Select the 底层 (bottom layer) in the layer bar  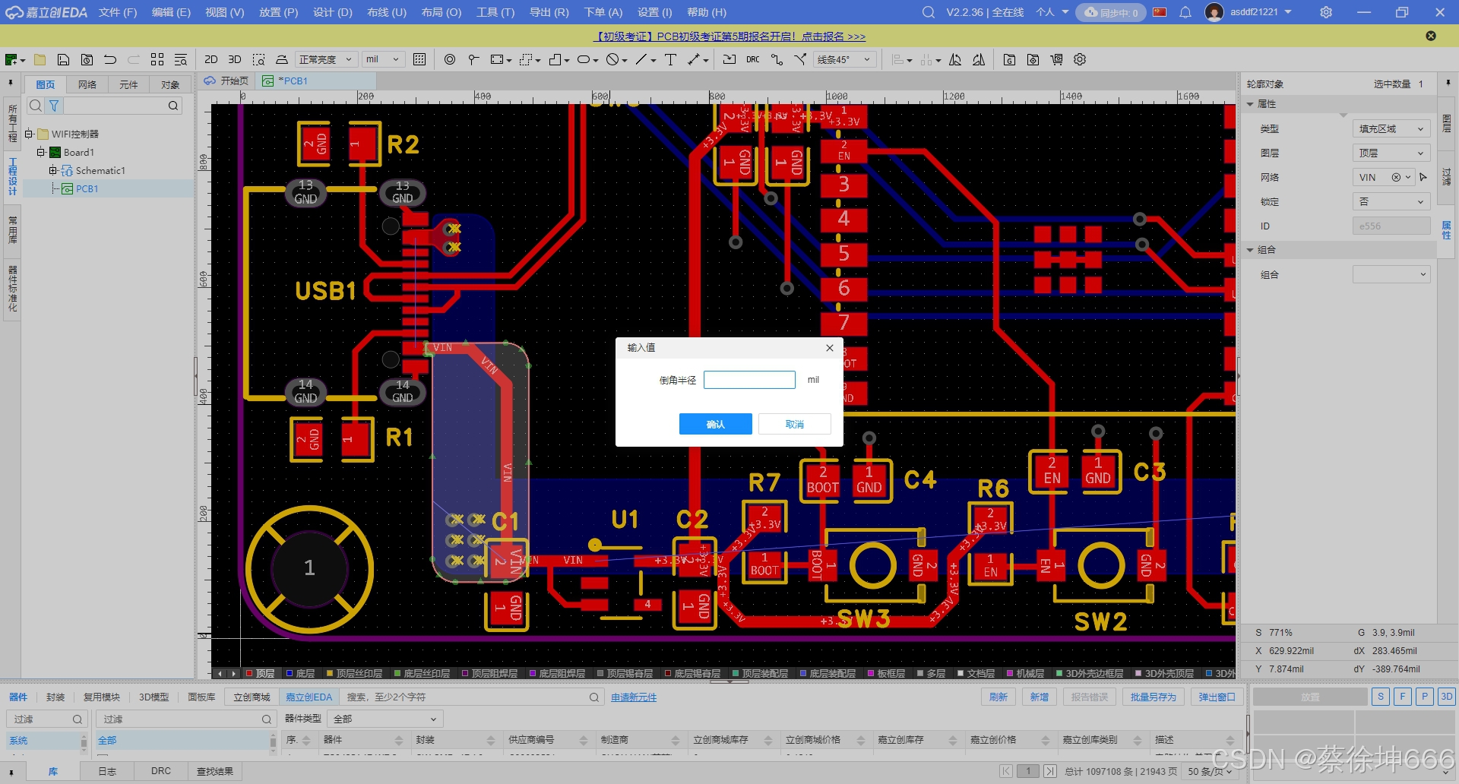point(300,673)
